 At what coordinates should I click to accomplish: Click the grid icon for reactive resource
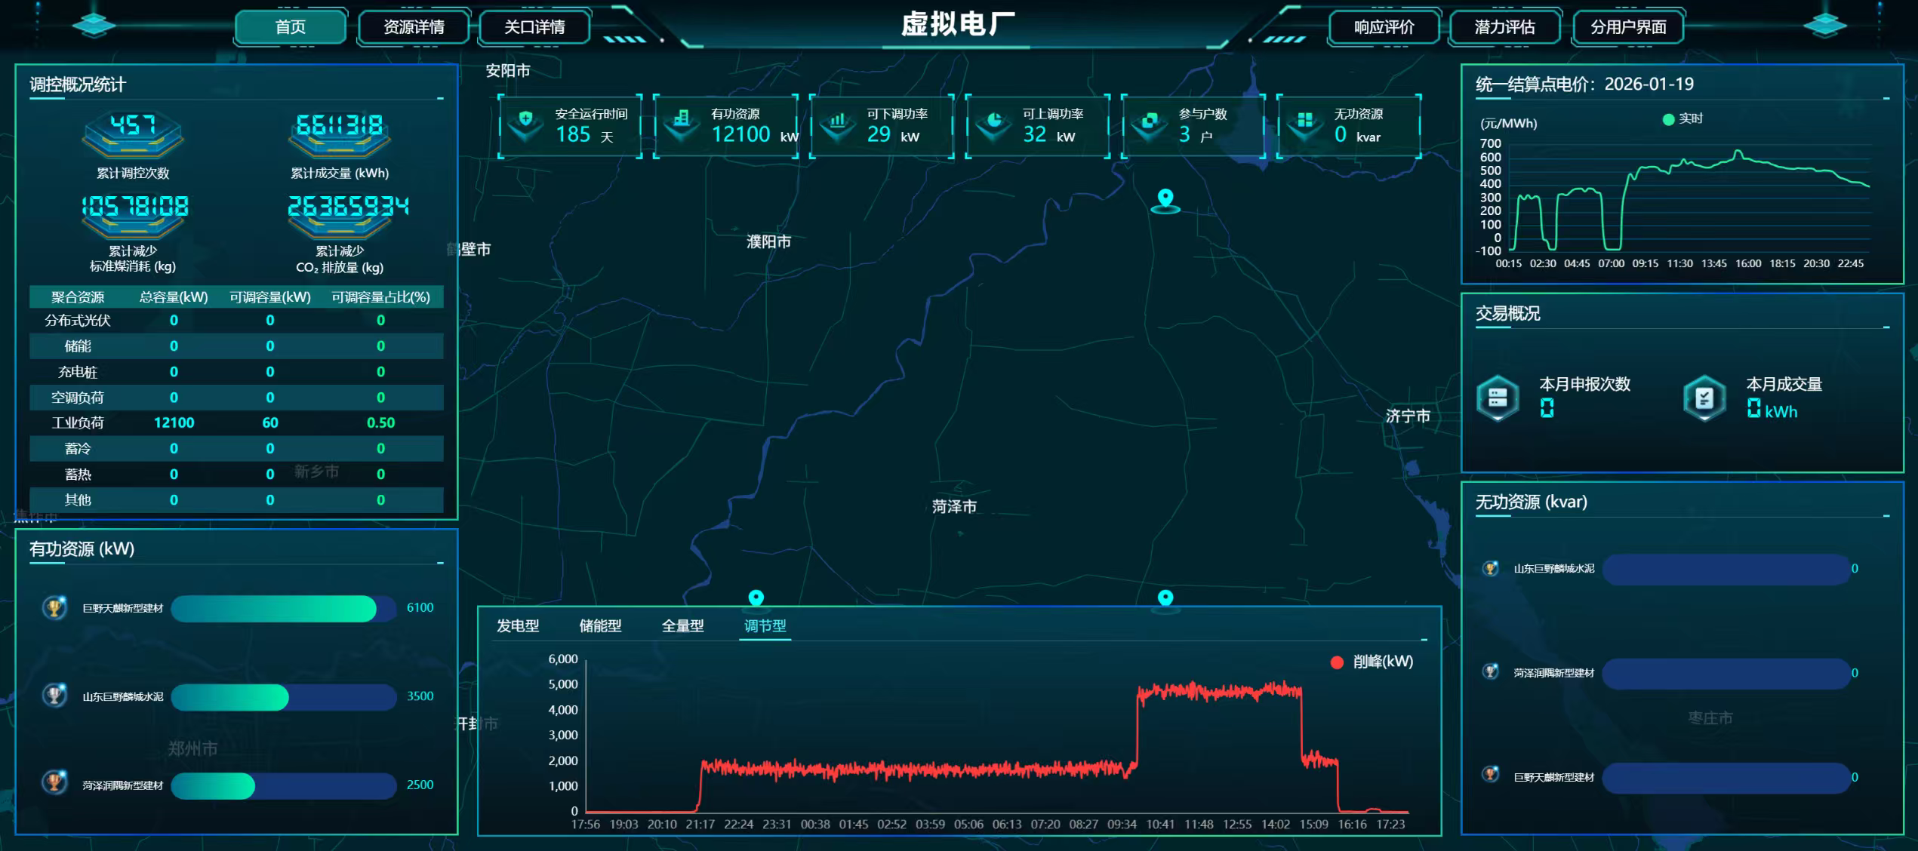click(1305, 121)
